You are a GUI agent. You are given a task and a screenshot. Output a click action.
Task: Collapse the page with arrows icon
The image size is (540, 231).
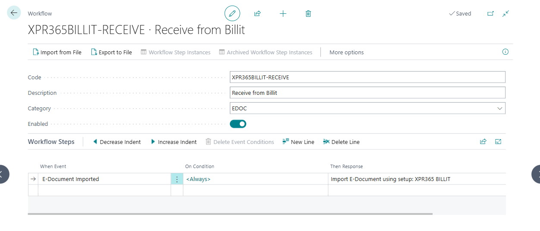point(506,14)
